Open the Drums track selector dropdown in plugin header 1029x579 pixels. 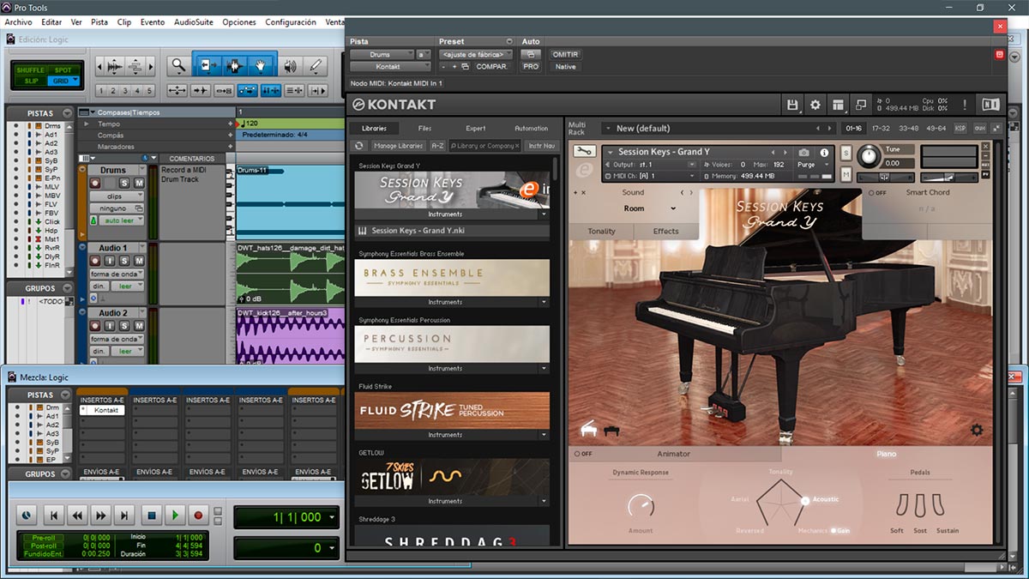(x=383, y=54)
